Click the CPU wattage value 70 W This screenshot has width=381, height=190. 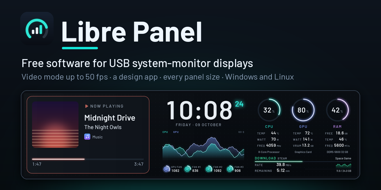[x=275, y=139]
